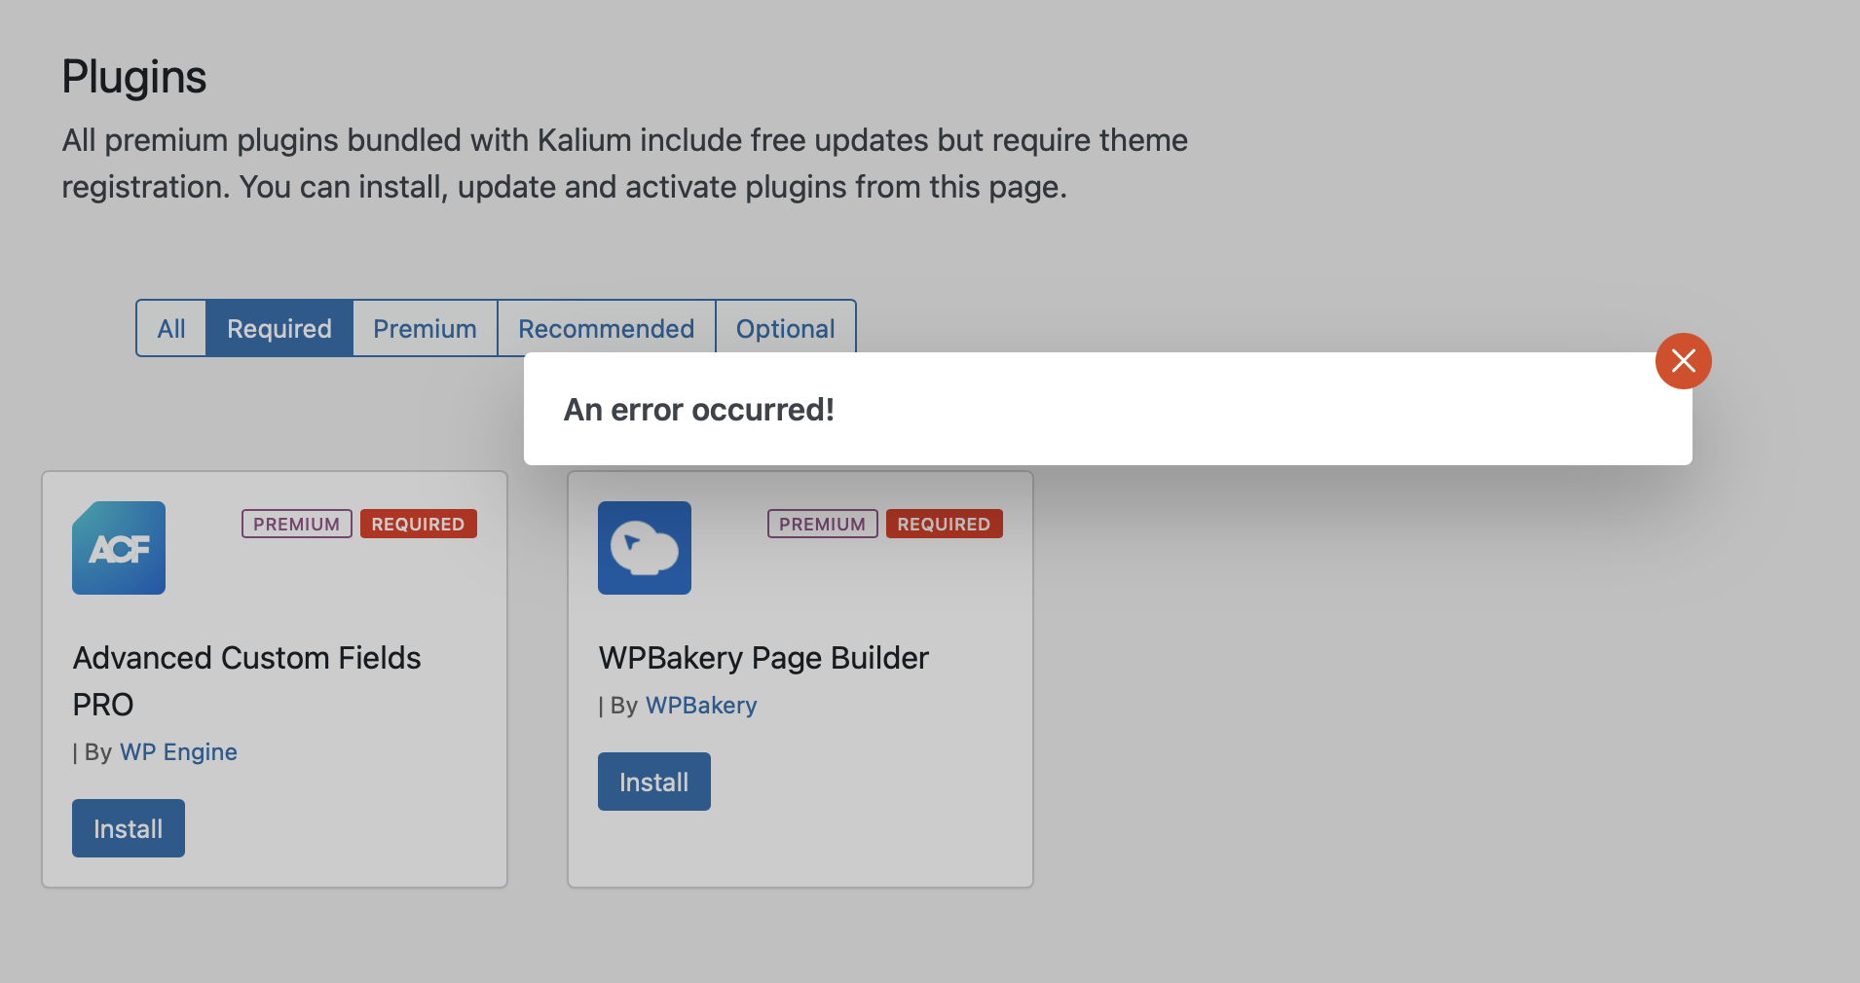Click the Advanced Custom Fields PRO title

pyautogui.click(x=246, y=659)
